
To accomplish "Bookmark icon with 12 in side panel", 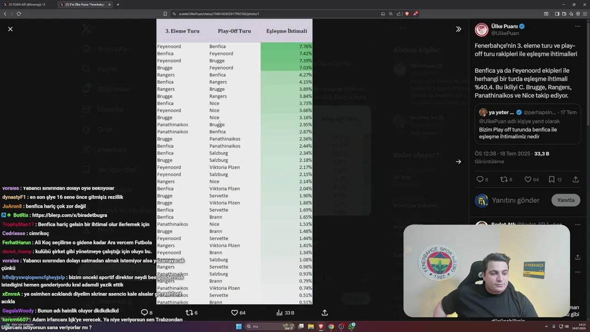I will 552,179.
